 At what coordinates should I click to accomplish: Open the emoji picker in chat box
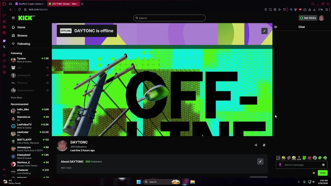323,165
